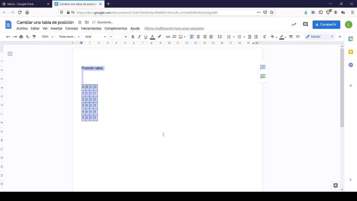Toggle bold formatting
This screenshot has height=201, width=357.
[133, 37]
